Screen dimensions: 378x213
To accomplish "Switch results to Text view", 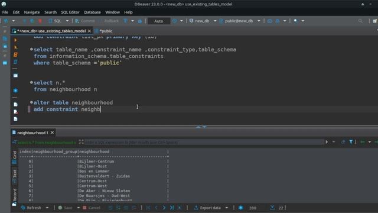I will [14, 176].
